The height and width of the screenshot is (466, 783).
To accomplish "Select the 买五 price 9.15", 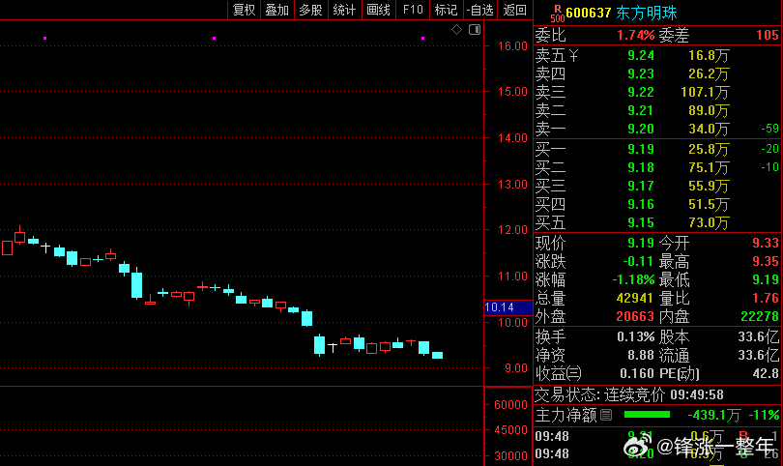I will tap(641, 222).
